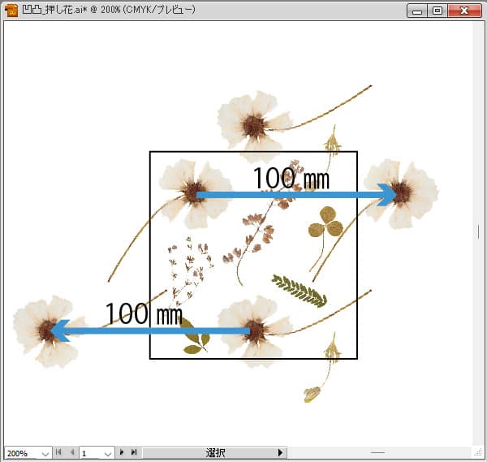Viewport: 487px width, 462px height.
Task: Go to first artboard
Action: point(59,452)
